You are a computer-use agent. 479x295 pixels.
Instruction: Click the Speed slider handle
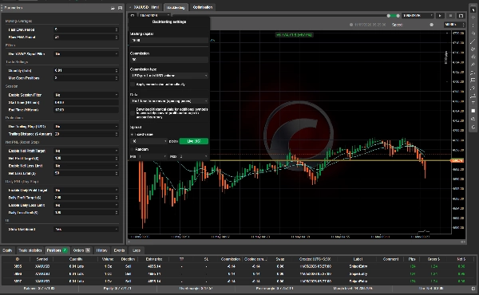(431, 25)
